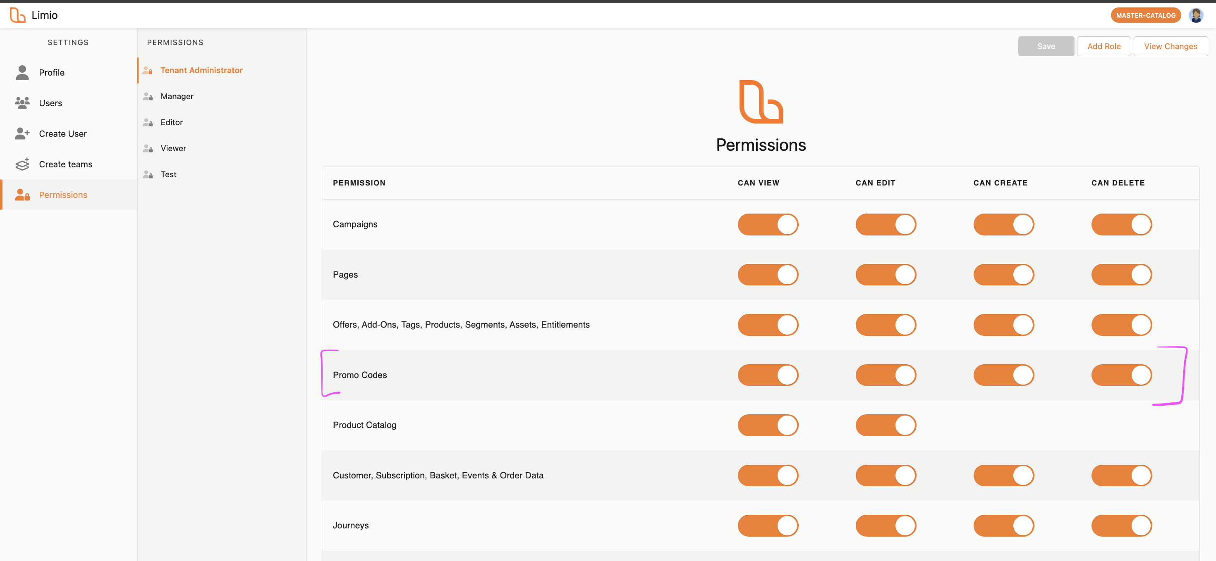Toggle Promo Codes Can Create
This screenshot has width=1216, height=561.
[x=1003, y=375]
